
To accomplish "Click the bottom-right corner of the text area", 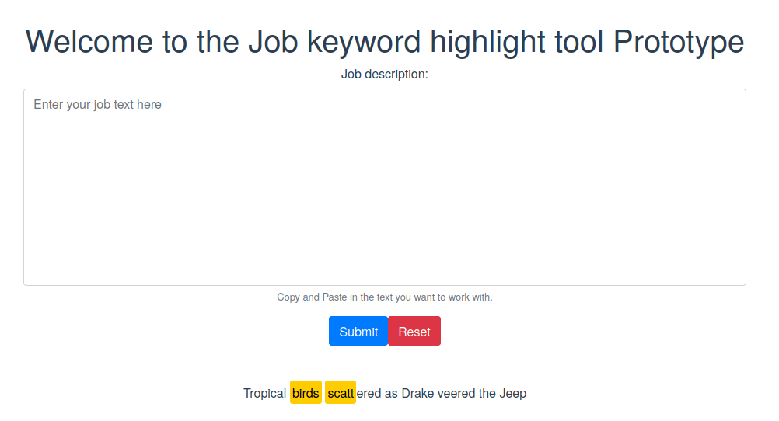I will click(x=741, y=280).
